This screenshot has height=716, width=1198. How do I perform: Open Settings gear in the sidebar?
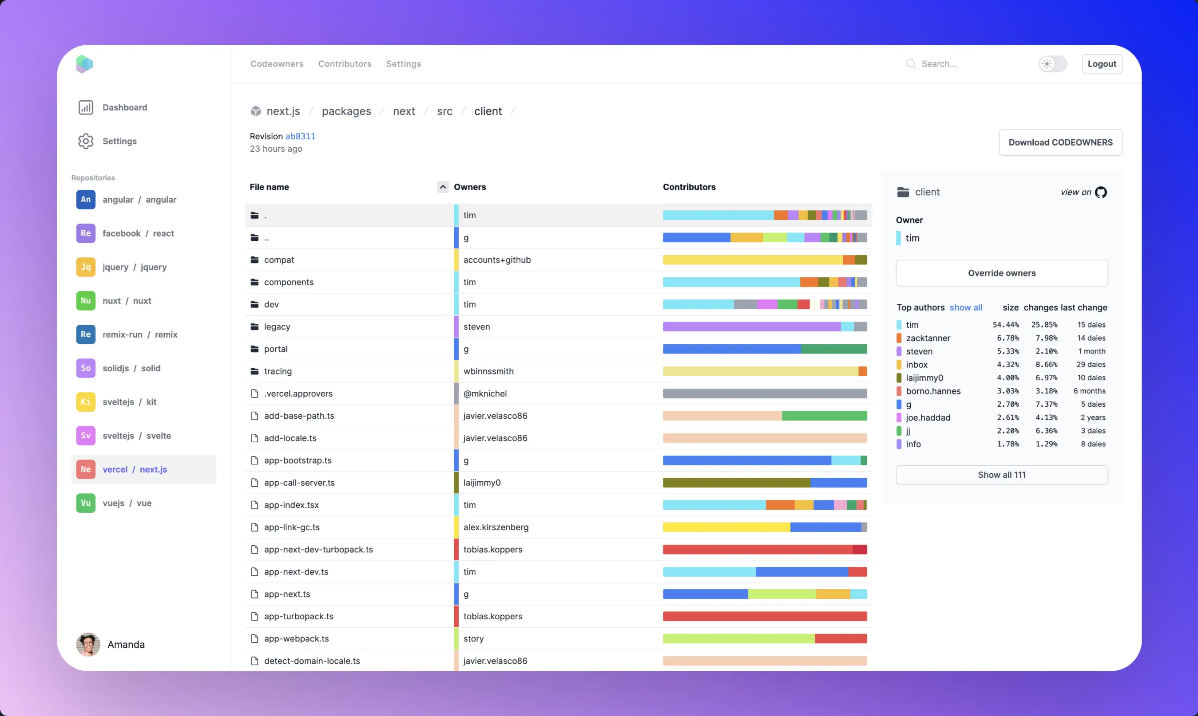[x=107, y=141]
